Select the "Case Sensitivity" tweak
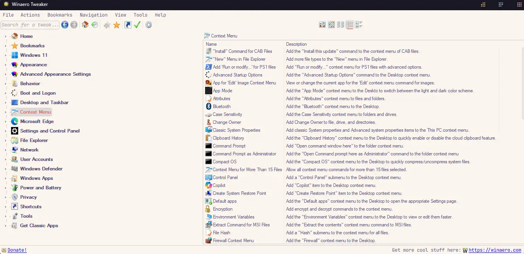This screenshot has width=524, height=254. (x=227, y=114)
